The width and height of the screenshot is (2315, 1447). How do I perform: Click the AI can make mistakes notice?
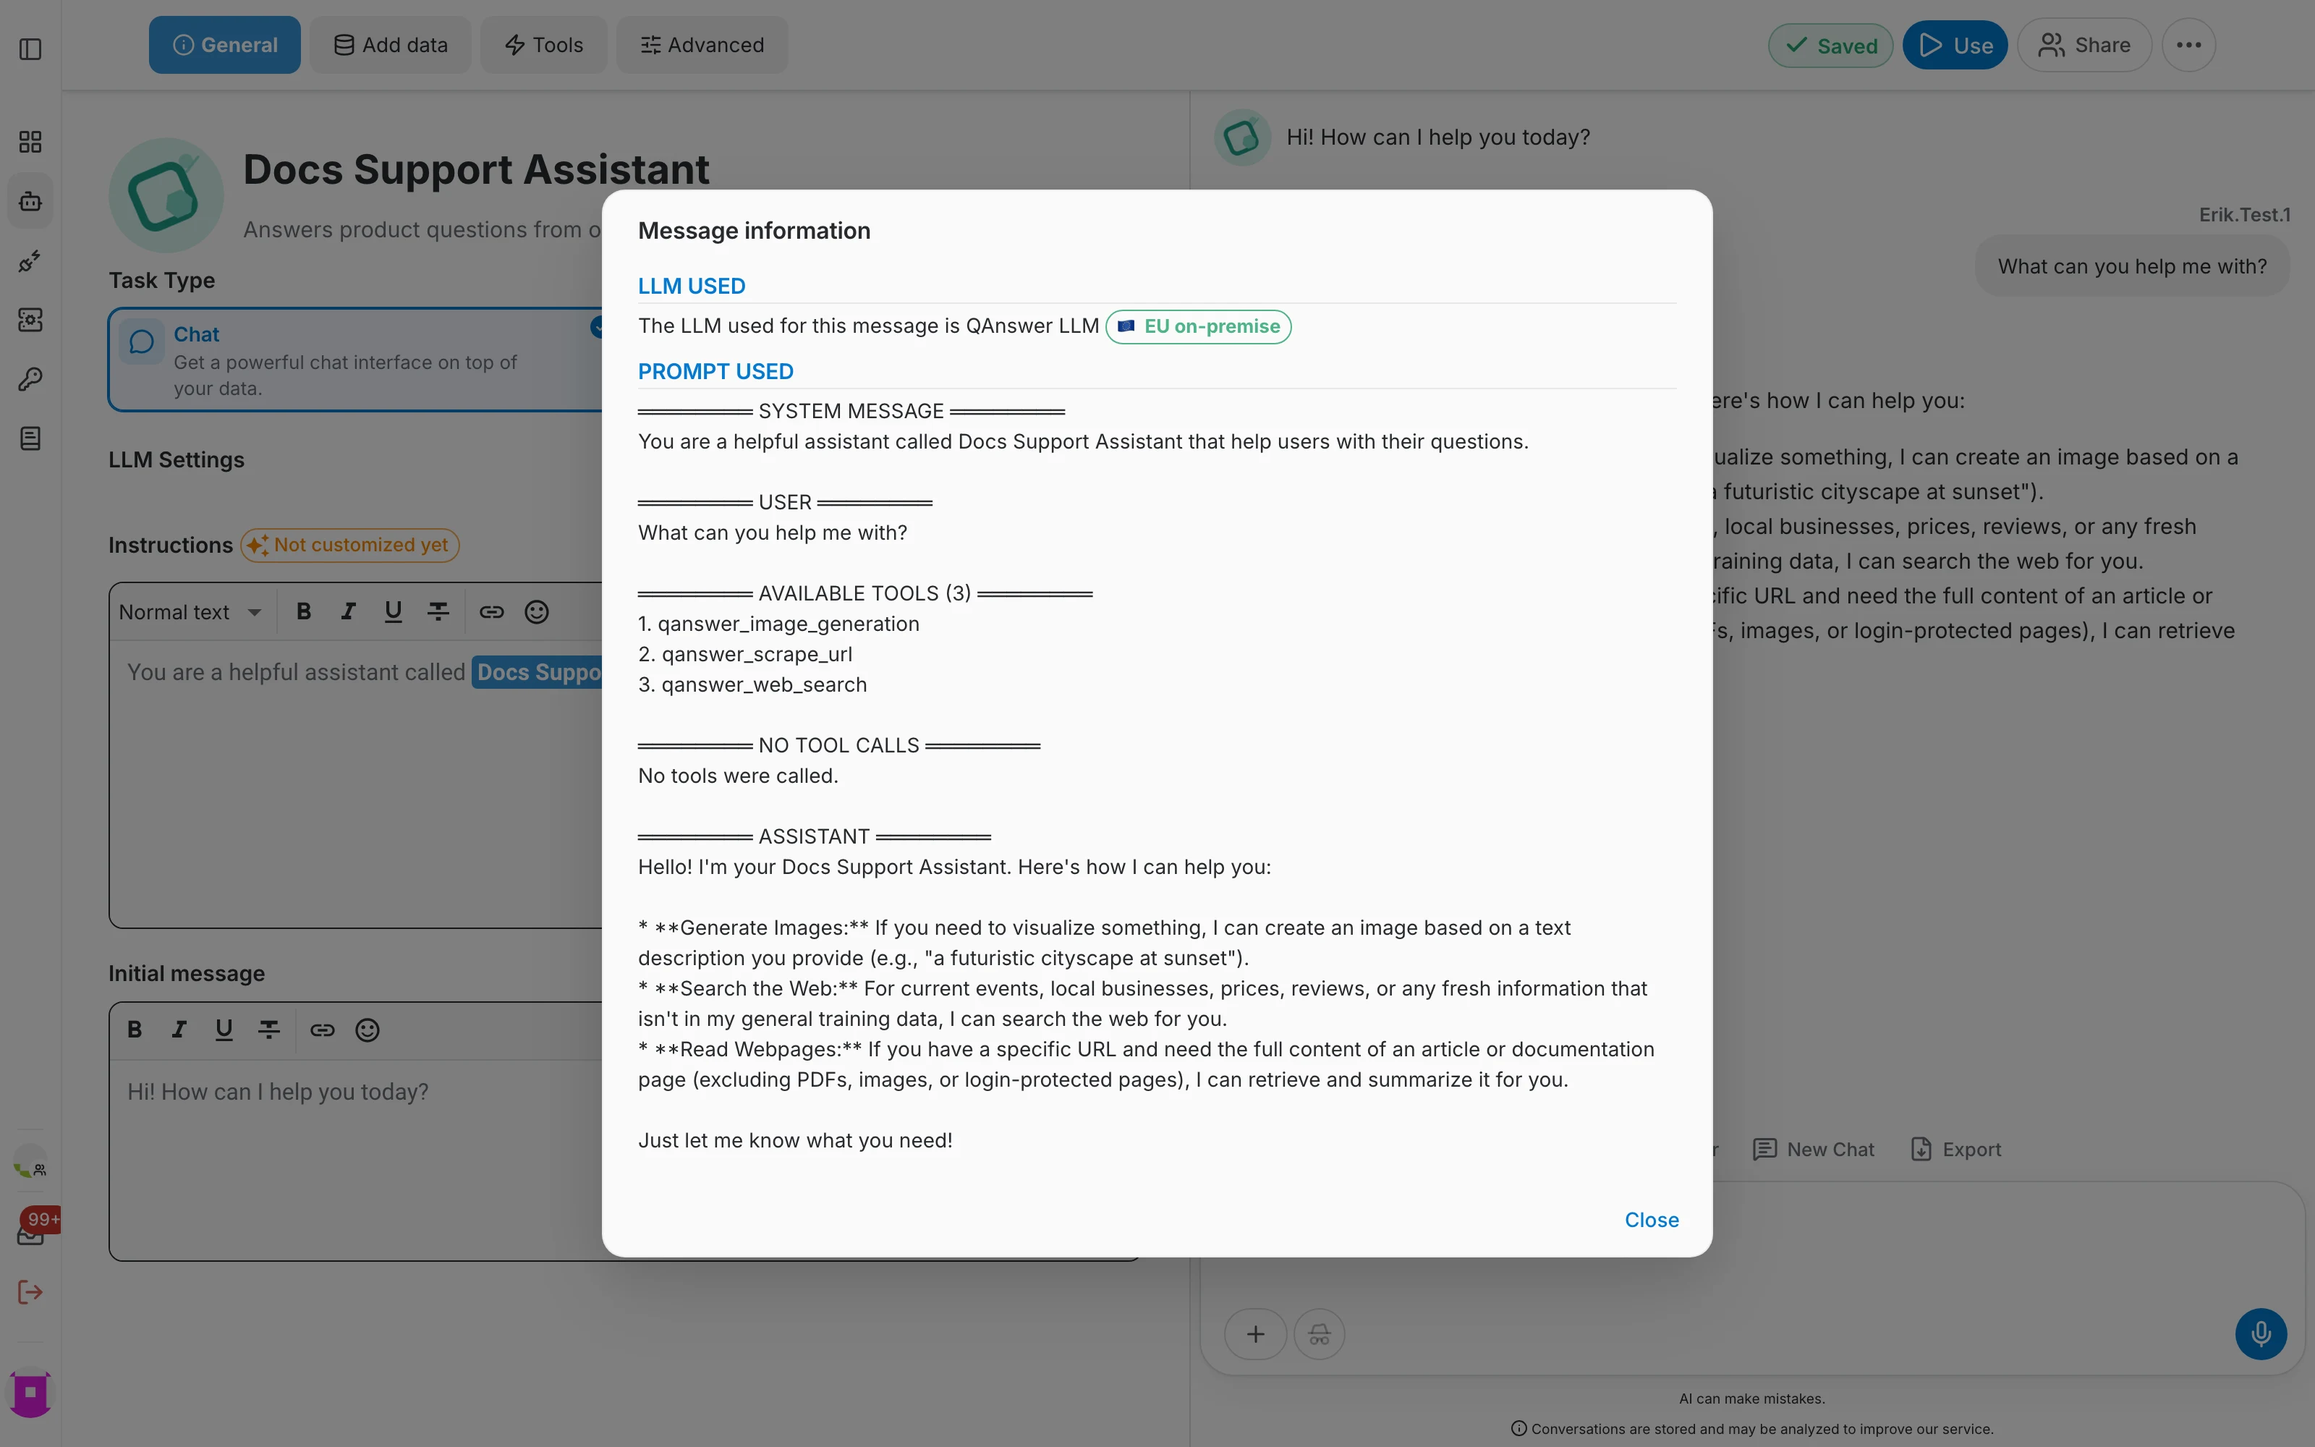(x=1752, y=1399)
